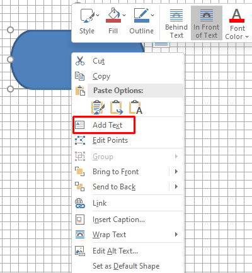Click the Cut scissors icon
The image size is (252, 273).
point(80,61)
